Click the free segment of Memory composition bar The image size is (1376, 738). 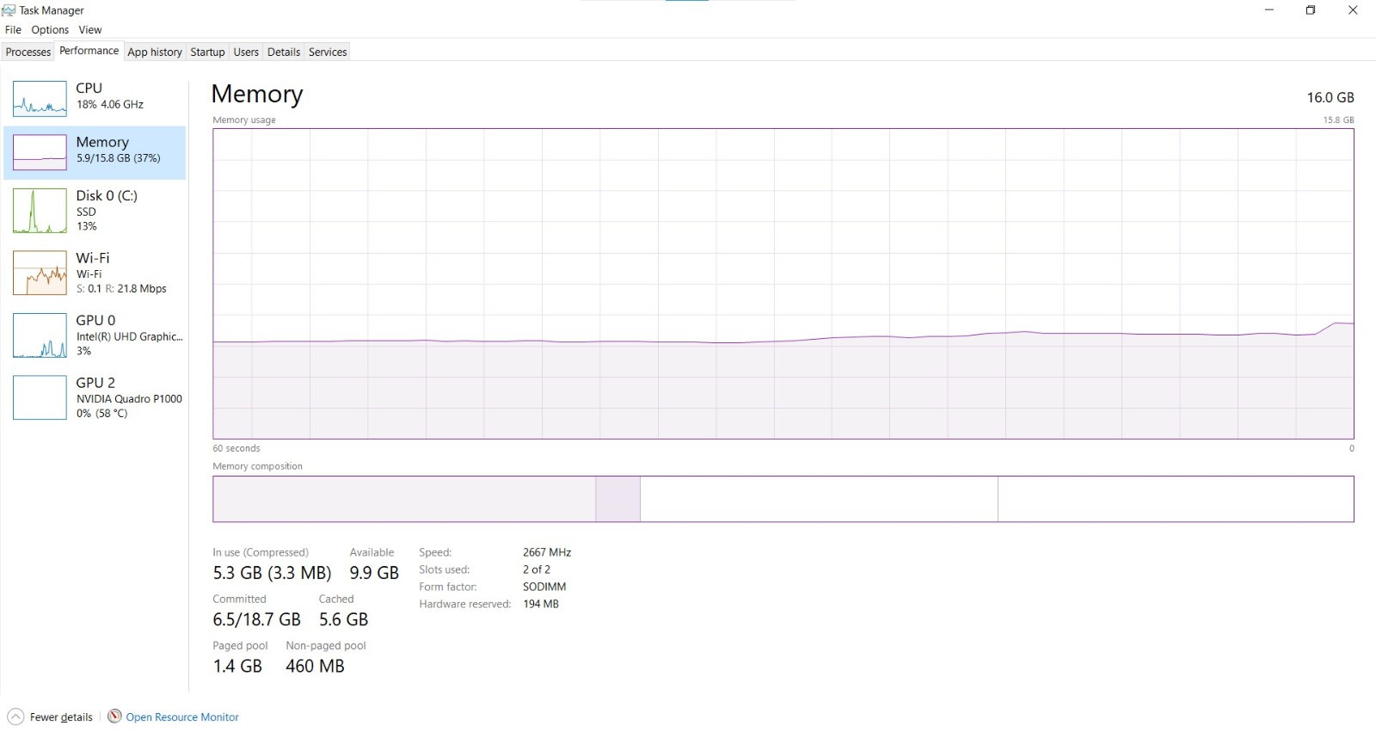click(1176, 499)
